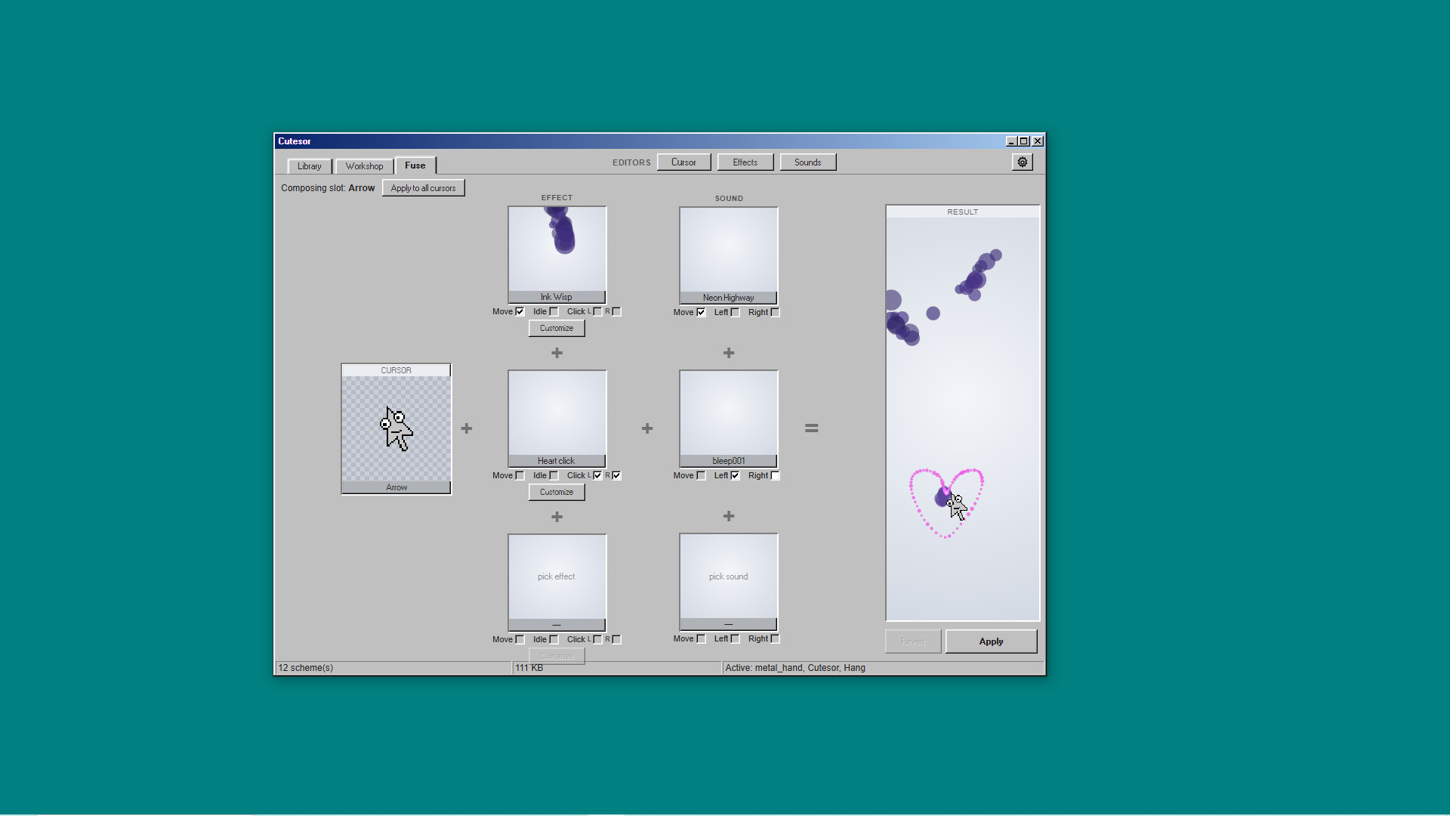This screenshot has width=1450, height=816.
Task: Enable Idle for Heart click effect
Action: point(554,475)
